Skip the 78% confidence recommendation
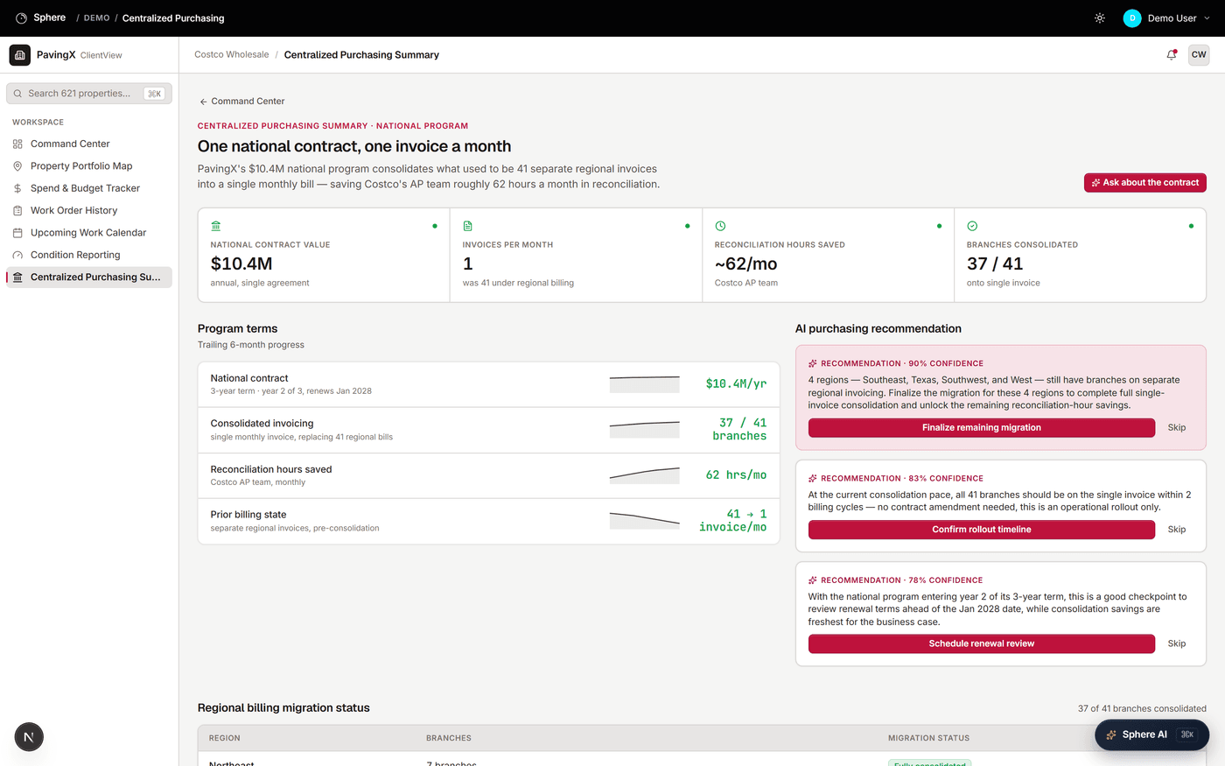Viewport: 1225px width, 766px height. click(x=1177, y=643)
